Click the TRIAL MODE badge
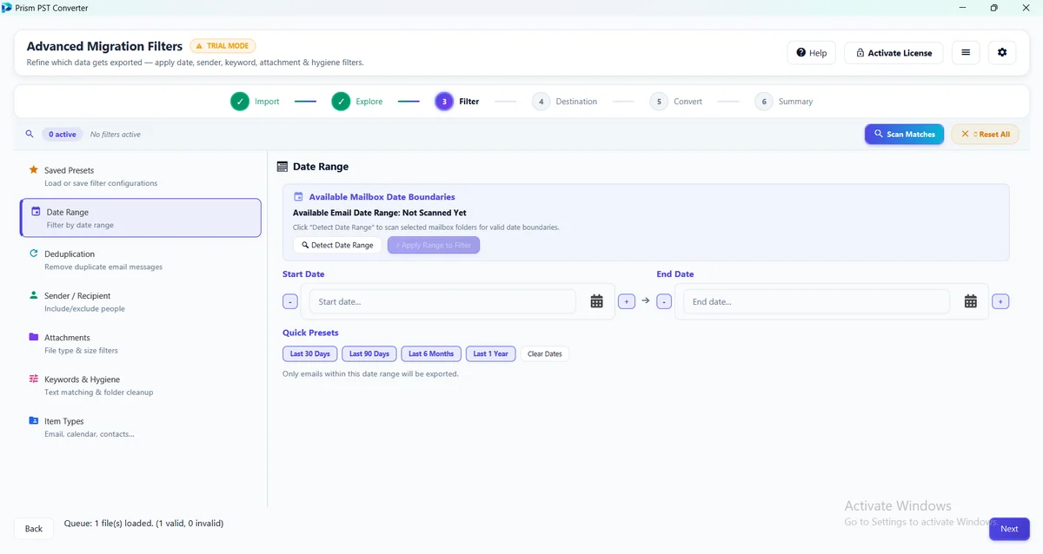The height and width of the screenshot is (554, 1043). pos(223,46)
